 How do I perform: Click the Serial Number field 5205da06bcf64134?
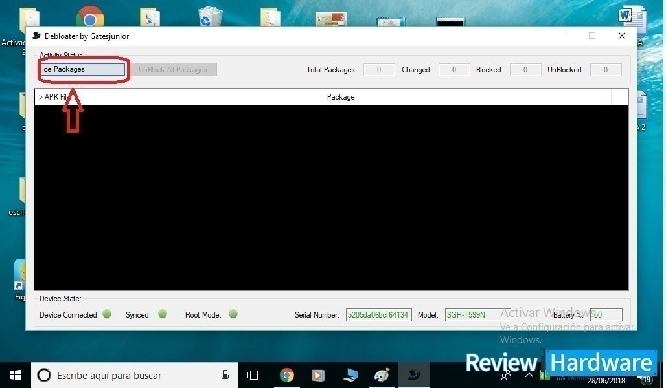coord(378,315)
